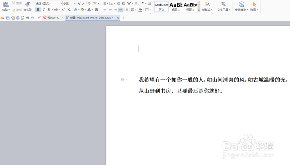The width and height of the screenshot is (290, 165).
Task: Align text right
Action: point(116,10)
